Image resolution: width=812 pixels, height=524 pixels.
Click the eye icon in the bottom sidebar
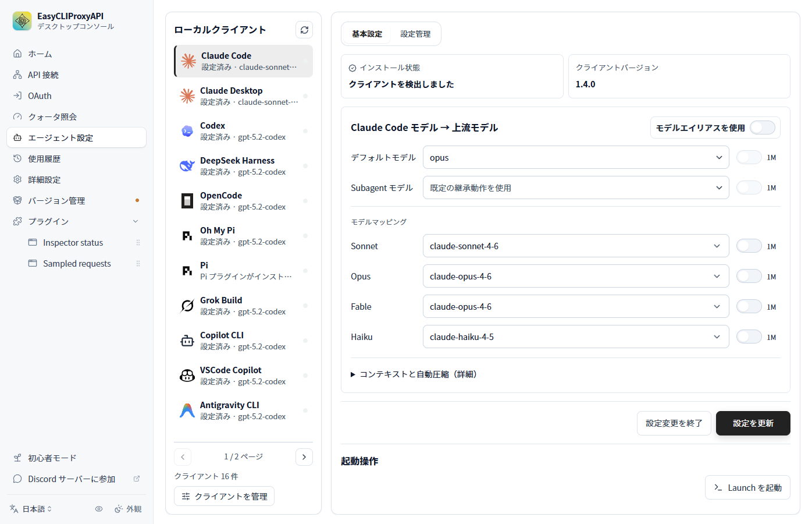[99, 509]
